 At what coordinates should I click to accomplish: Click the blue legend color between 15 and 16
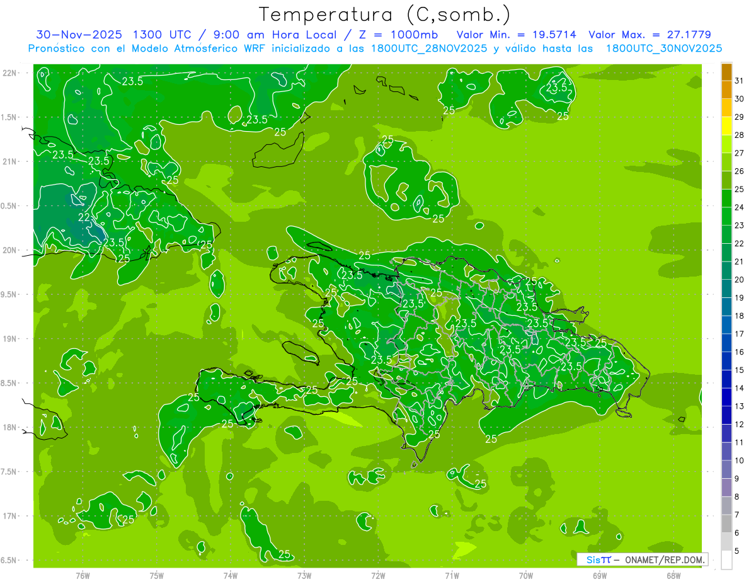click(726, 361)
